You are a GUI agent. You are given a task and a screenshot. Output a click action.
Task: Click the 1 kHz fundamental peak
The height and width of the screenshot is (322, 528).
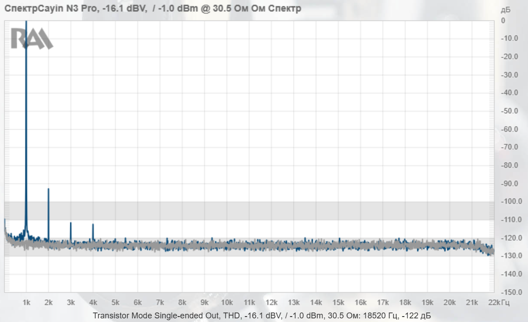tap(26, 128)
